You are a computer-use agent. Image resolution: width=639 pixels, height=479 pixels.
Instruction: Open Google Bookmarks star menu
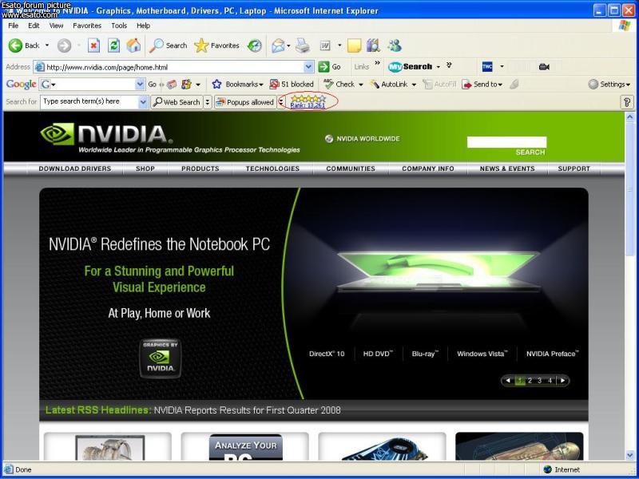[237, 85]
